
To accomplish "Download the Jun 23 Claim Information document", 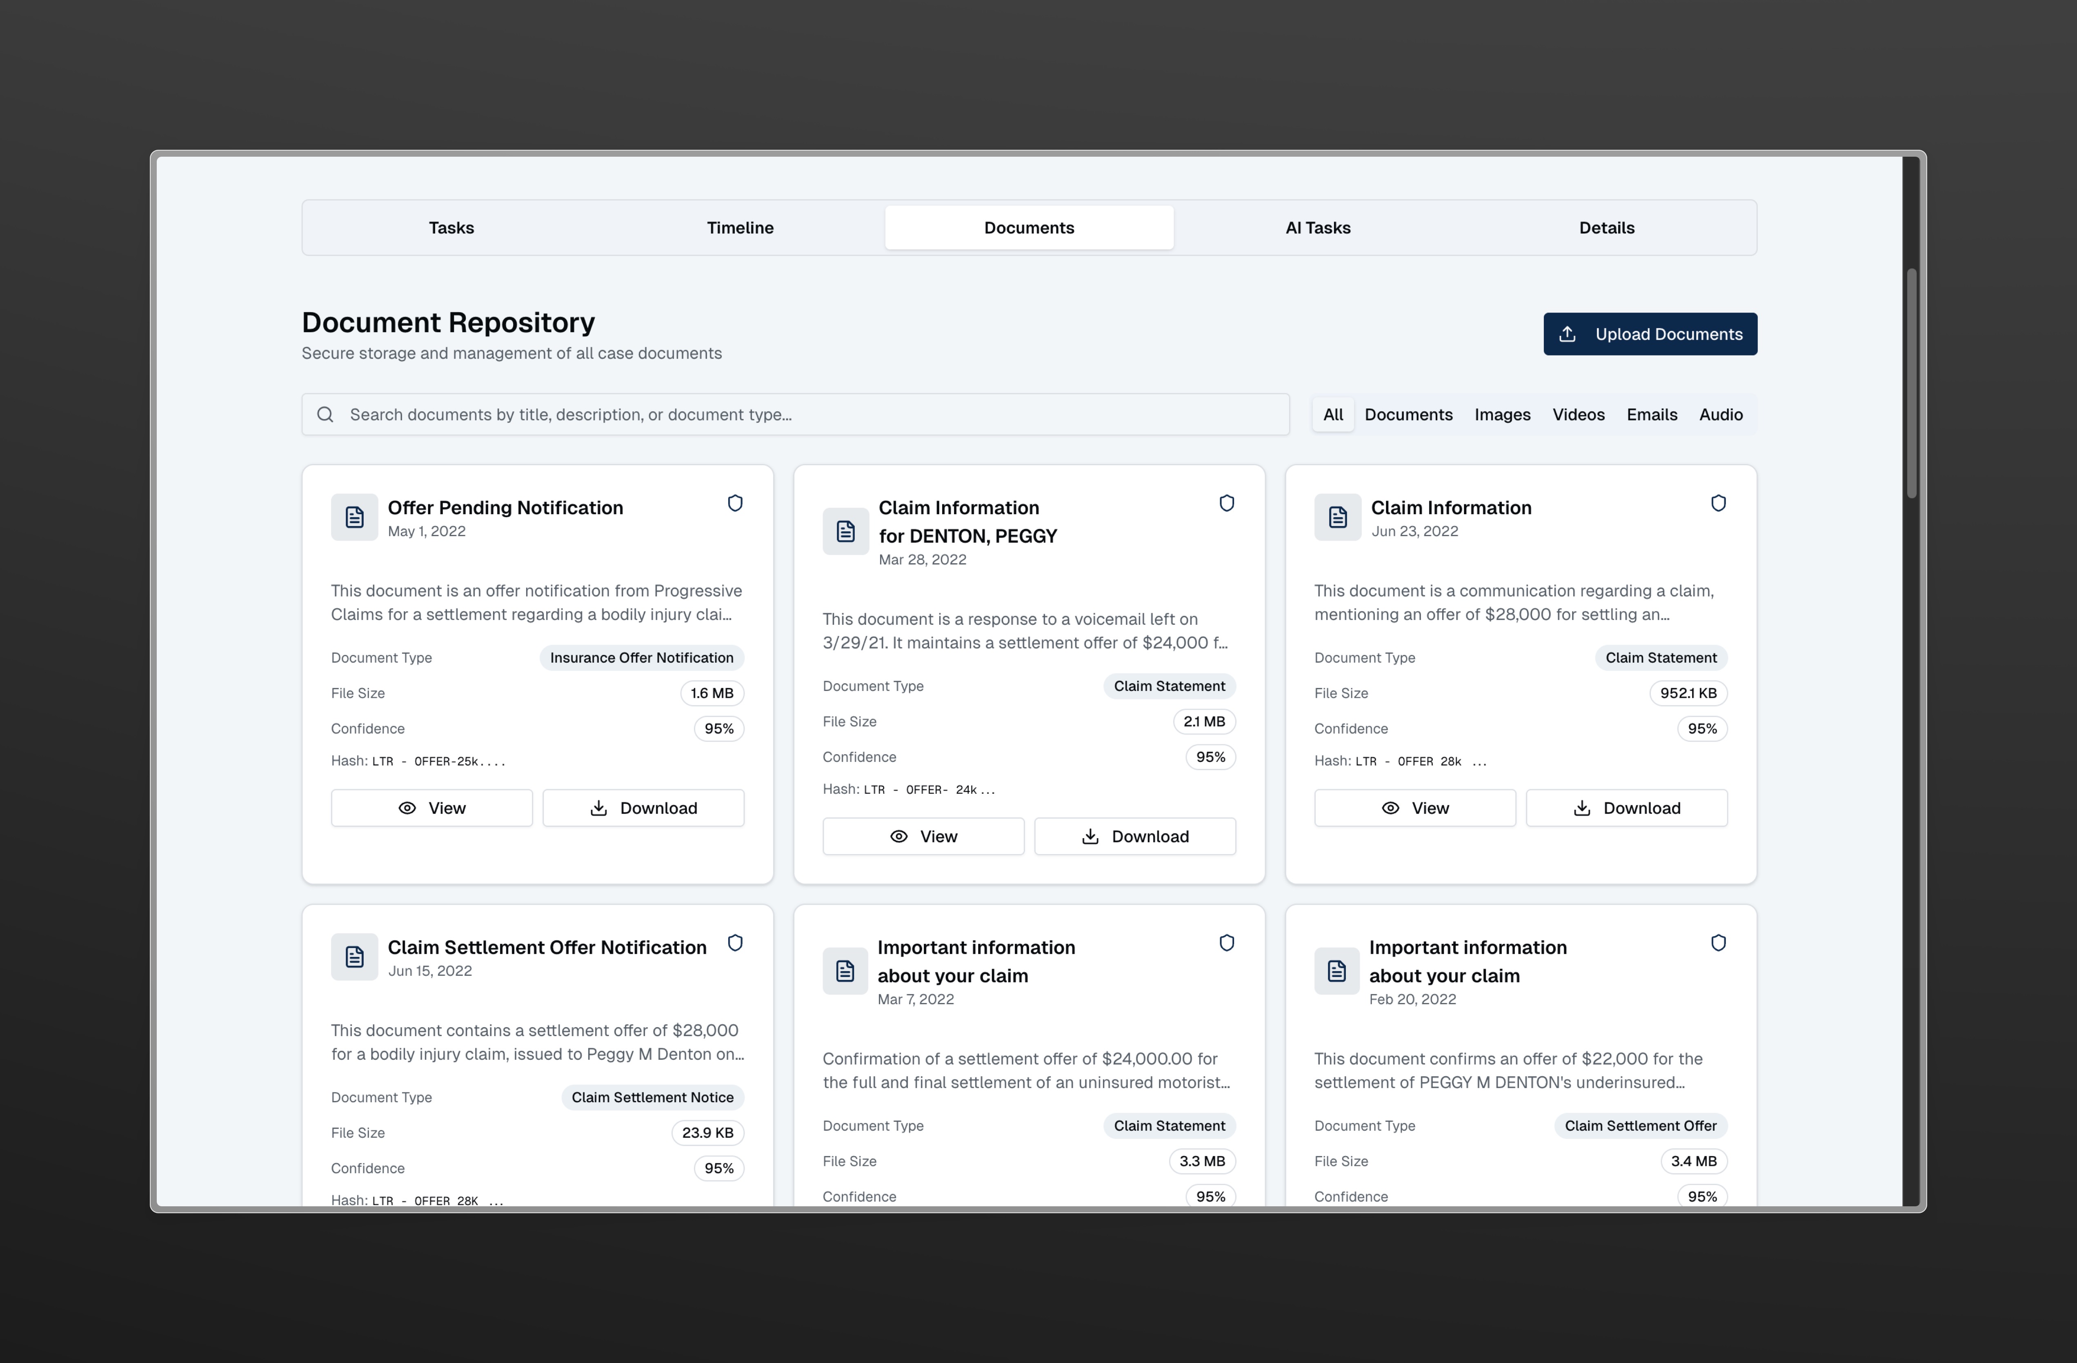I will [1626, 808].
